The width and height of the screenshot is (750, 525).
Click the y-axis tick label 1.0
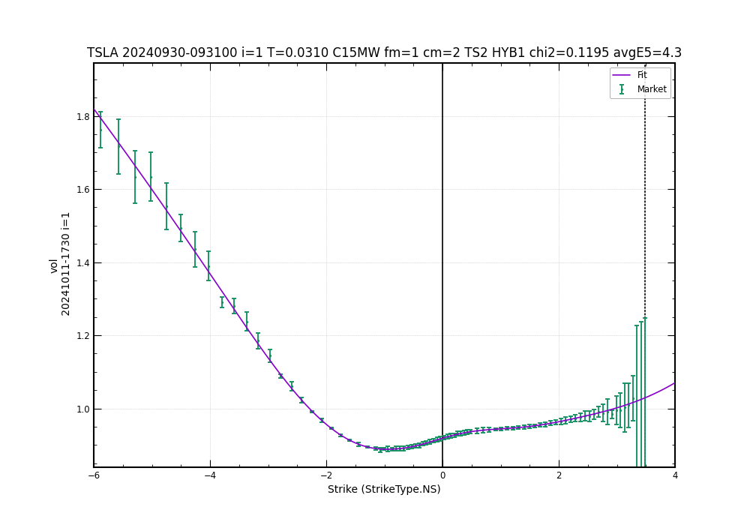[82, 409]
